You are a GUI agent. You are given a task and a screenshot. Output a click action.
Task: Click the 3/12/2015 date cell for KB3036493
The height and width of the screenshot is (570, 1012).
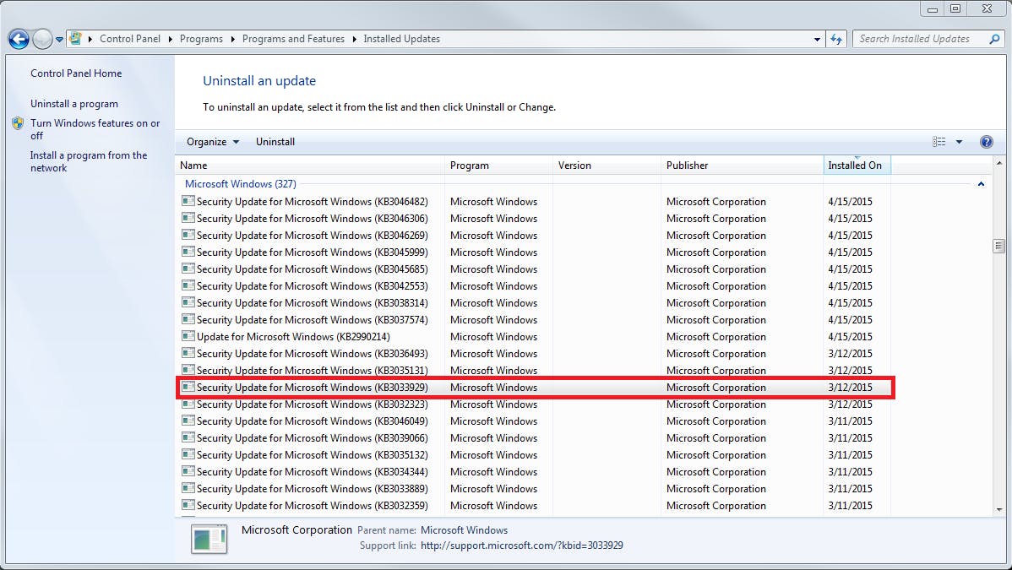850,353
